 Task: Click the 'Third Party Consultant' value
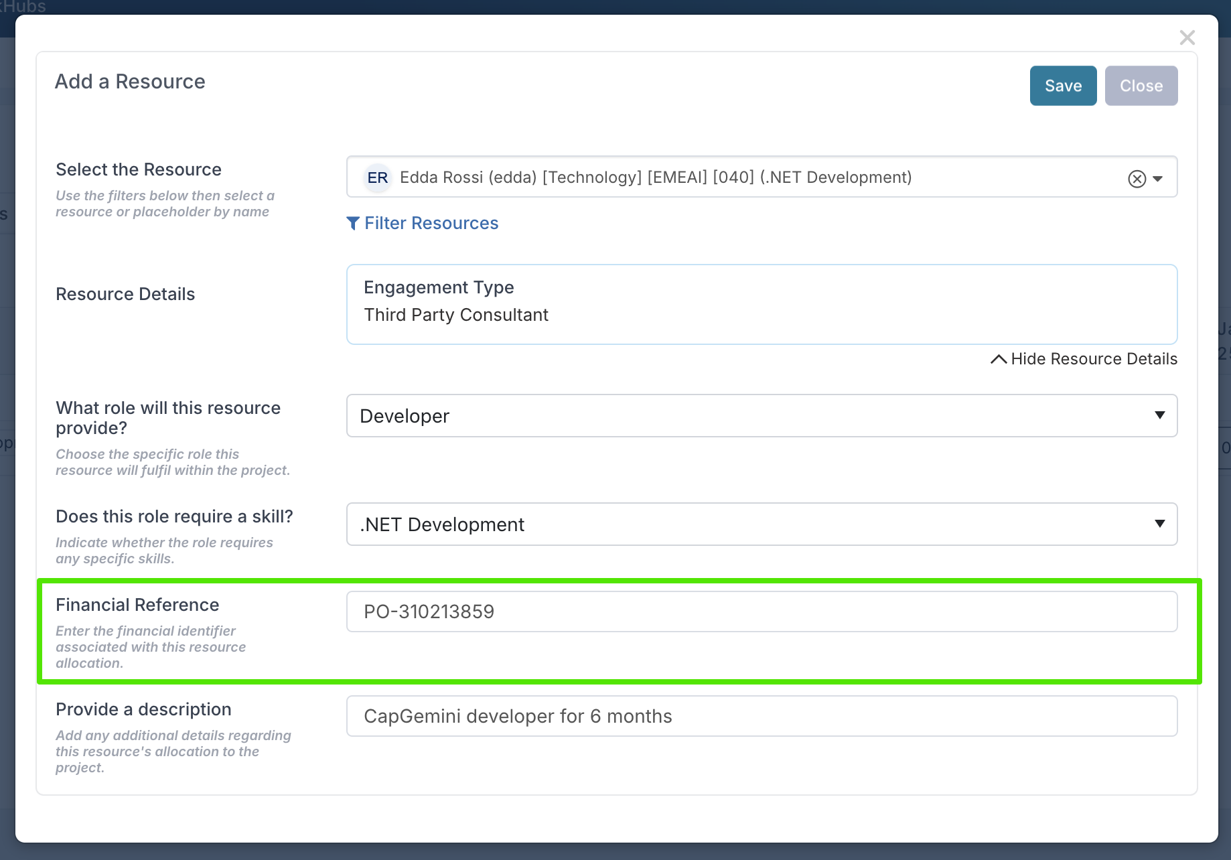[456, 315]
